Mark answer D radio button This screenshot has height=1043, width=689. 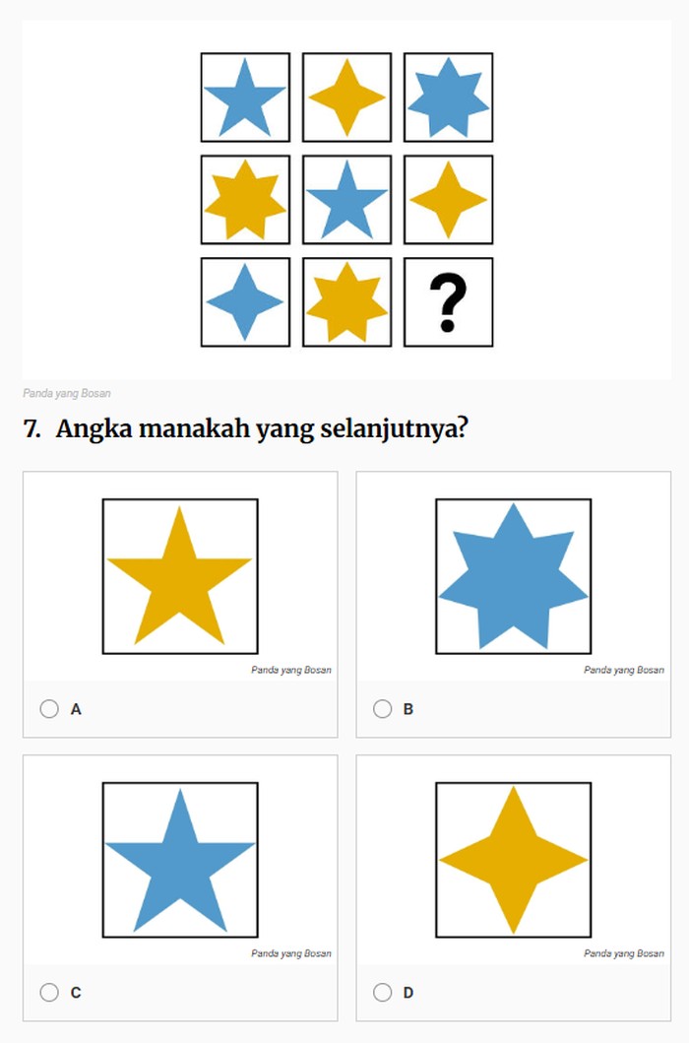[382, 992]
